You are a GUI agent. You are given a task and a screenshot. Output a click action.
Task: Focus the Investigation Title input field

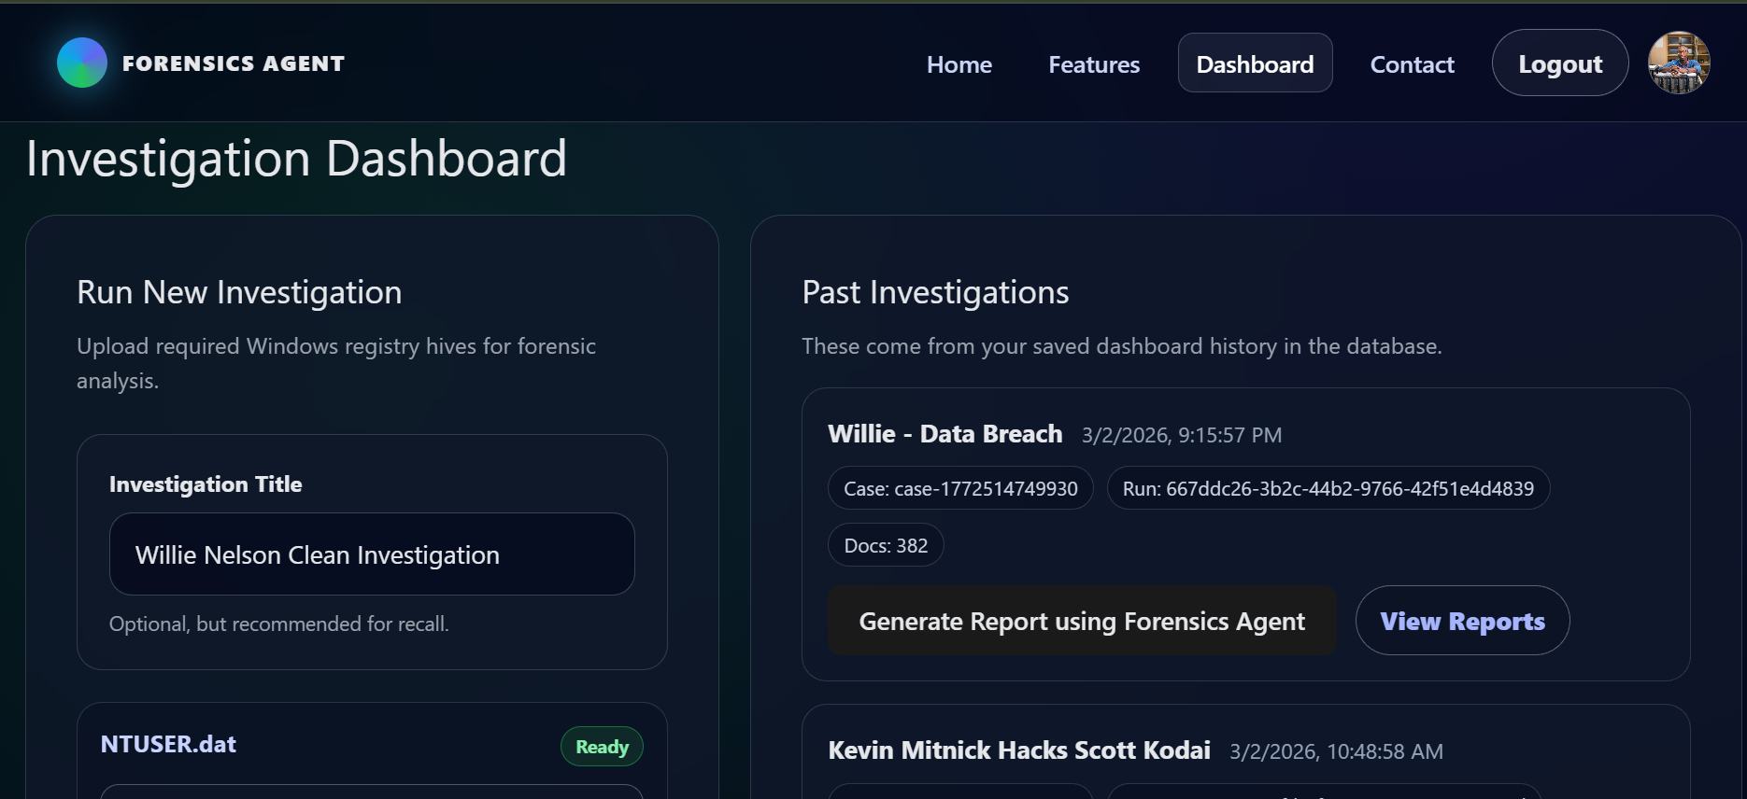coord(372,554)
